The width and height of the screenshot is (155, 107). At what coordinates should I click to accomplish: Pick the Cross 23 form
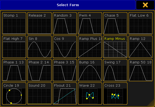coord(115,93)
